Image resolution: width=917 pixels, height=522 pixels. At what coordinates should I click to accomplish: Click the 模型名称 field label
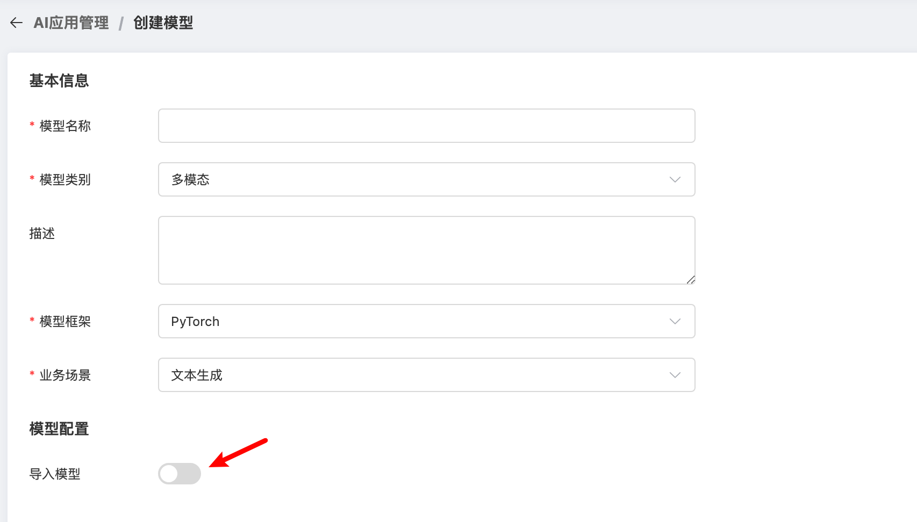coord(65,126)
